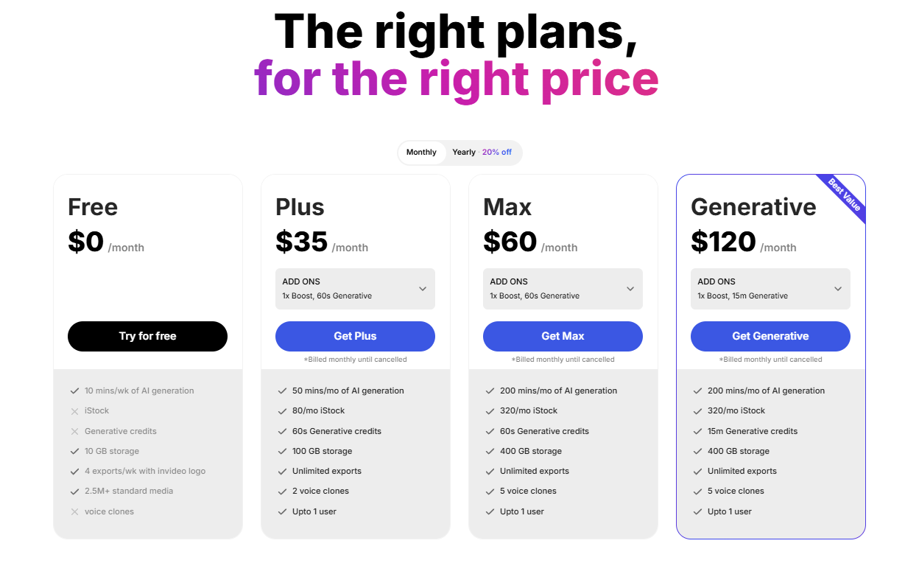The width and height of the screenshot is (919, 563).
Task: Click the X icon beside Generative credits in Free
Action: click(x=74, y=431)
